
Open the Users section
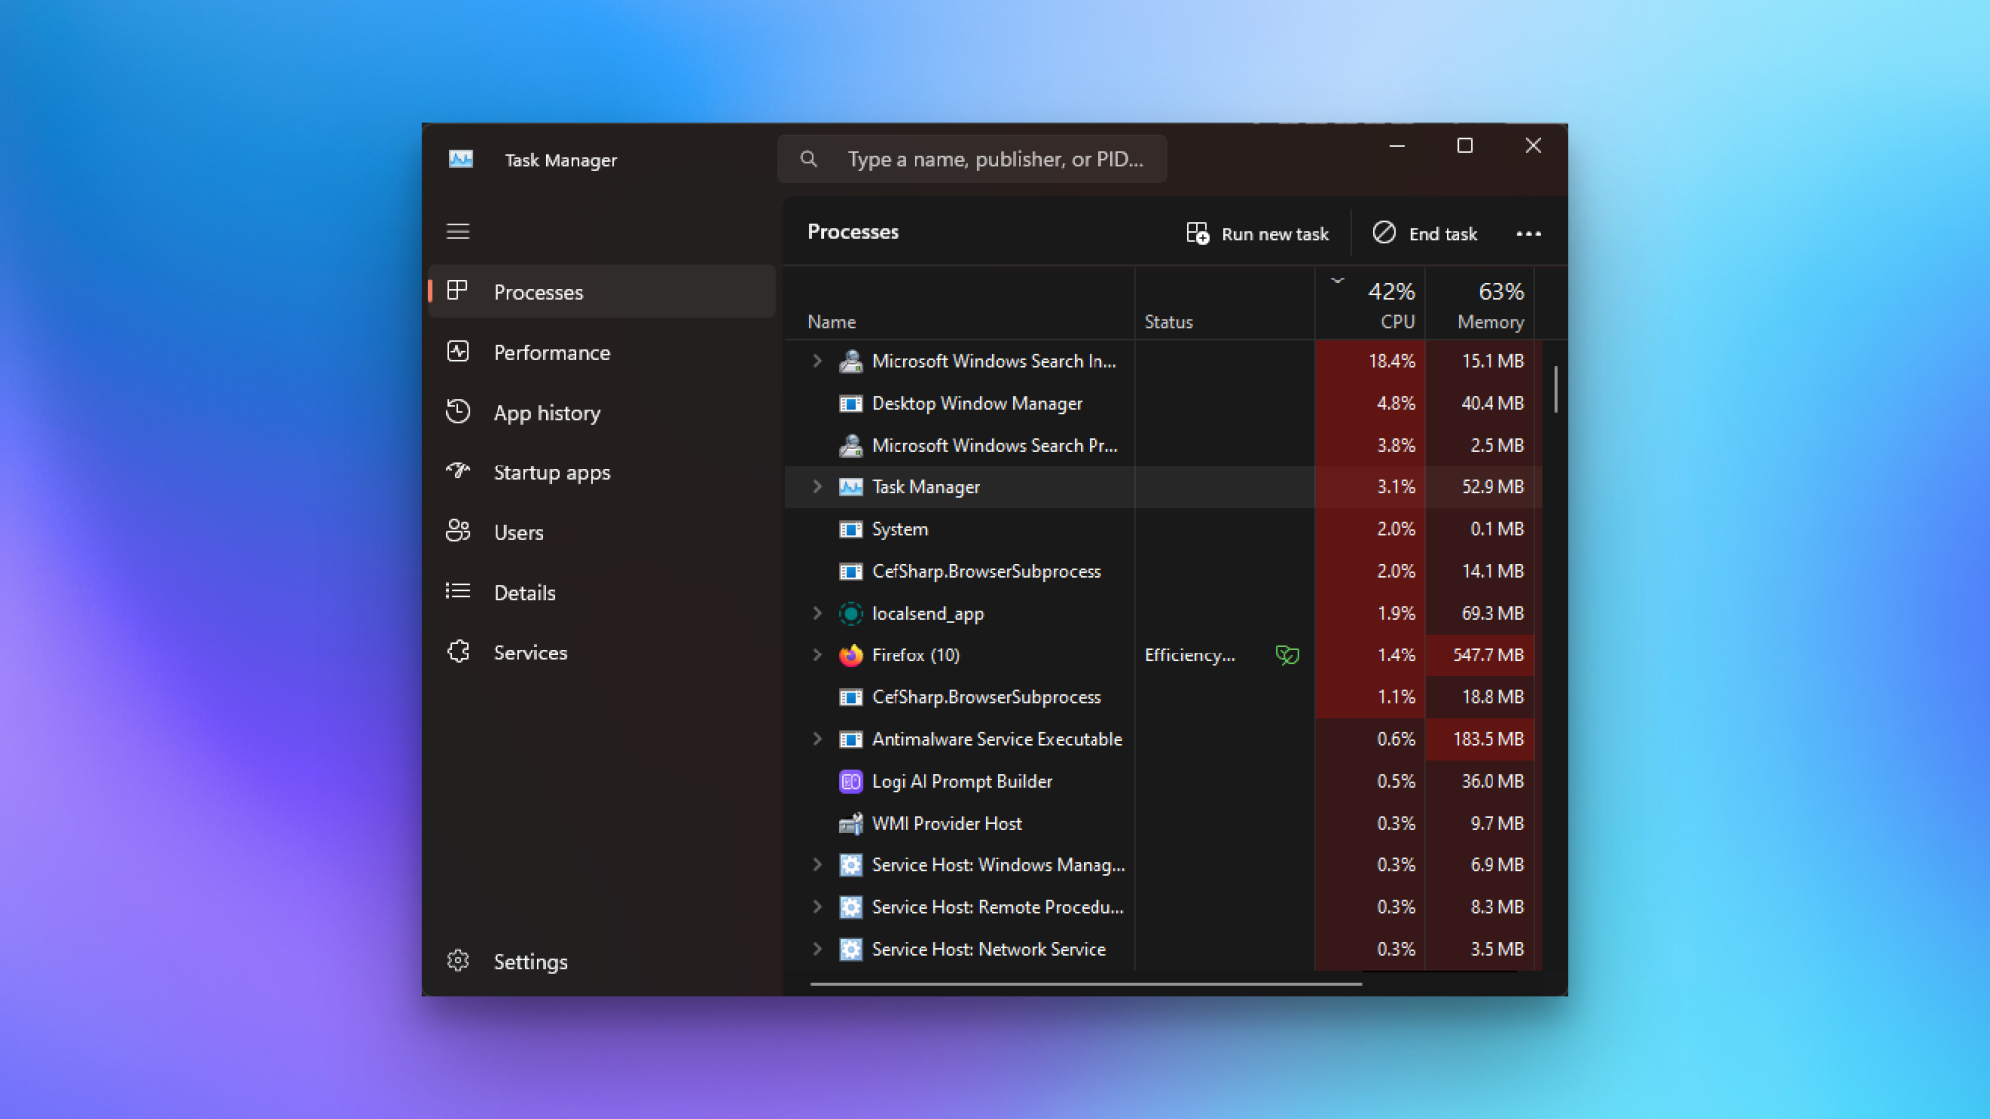(x=518, y=532)
